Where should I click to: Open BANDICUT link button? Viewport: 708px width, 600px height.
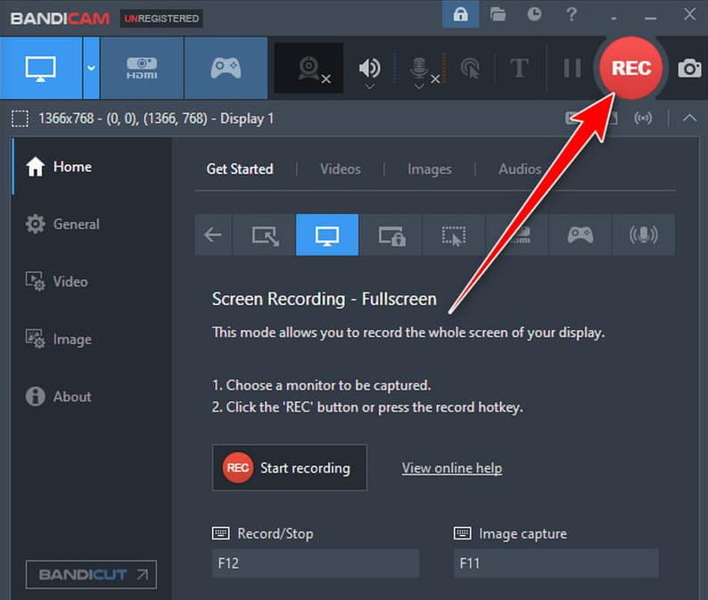[x=91, y=574]
